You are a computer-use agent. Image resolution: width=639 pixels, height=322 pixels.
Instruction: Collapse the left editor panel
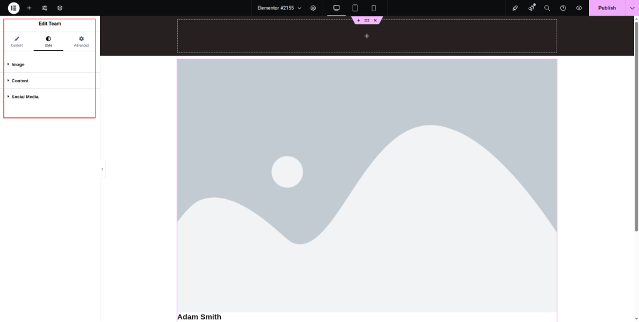[102, 168]
